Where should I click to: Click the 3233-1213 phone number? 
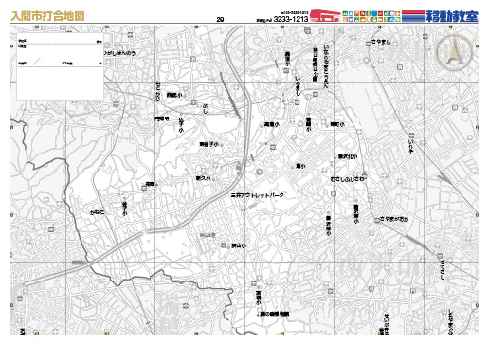(x=291, y=19)
